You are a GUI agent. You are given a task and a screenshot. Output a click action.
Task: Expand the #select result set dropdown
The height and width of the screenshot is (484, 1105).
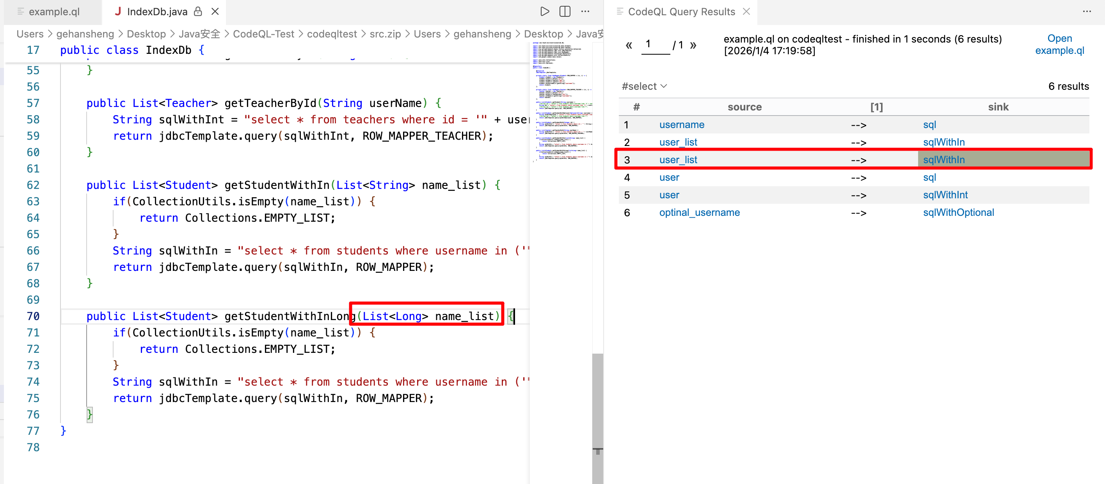click(x=644, y=86)
